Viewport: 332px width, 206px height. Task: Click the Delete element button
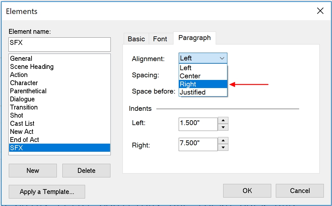coord(86,171)
